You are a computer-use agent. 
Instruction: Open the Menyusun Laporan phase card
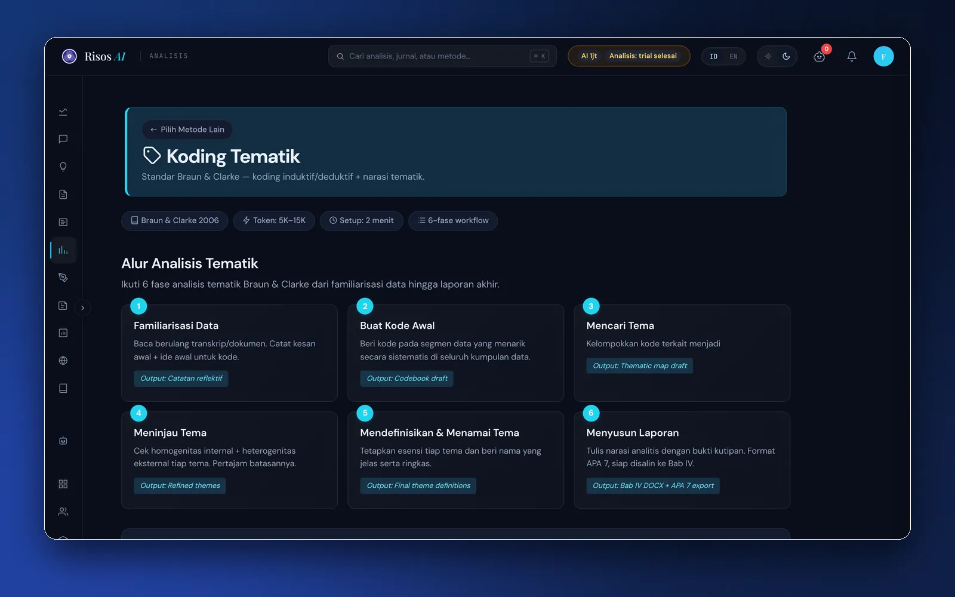tap(682, 460)
